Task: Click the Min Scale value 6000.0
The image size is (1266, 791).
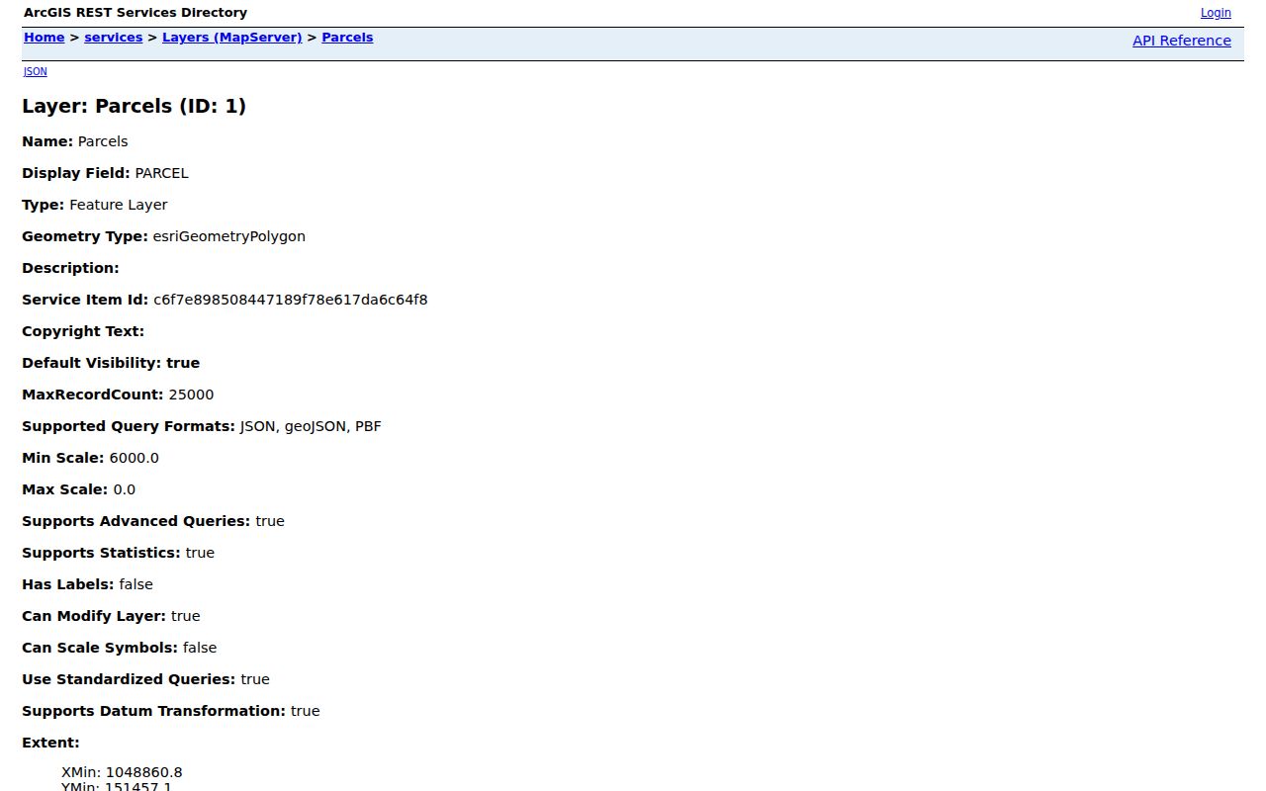Action: click(x=134, y=458)
